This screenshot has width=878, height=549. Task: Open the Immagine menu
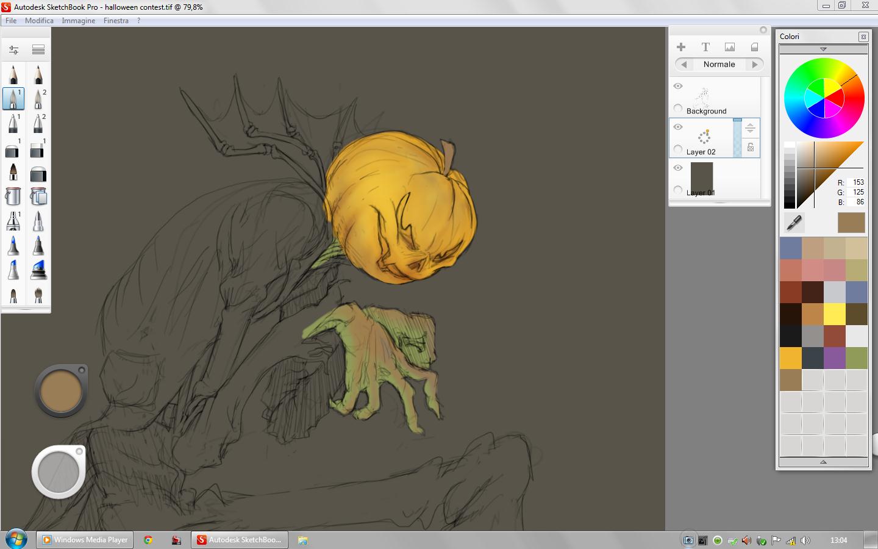(x=78, y=20)
